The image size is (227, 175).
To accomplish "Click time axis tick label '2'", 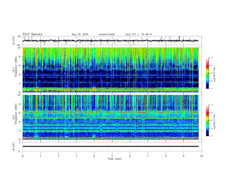I will (58, 156).
